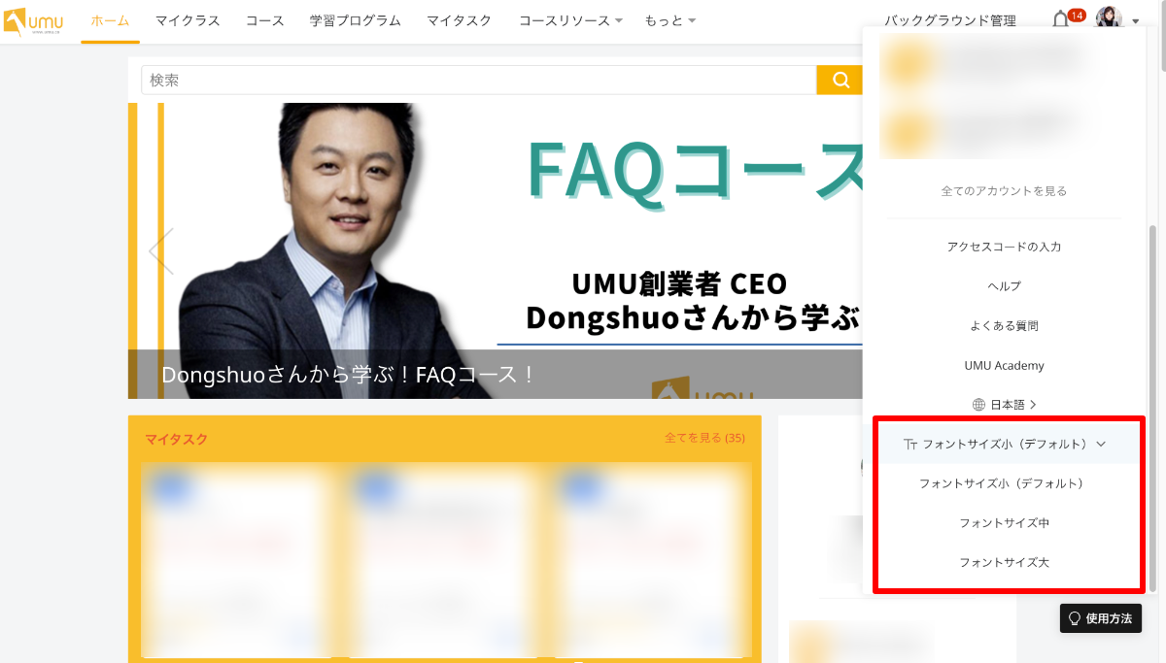This screenshot has height=663, width=1166.
Task: Collapse the フォントサイズ小（デフォルト） chevron
Action: [x=1101, y=445]
